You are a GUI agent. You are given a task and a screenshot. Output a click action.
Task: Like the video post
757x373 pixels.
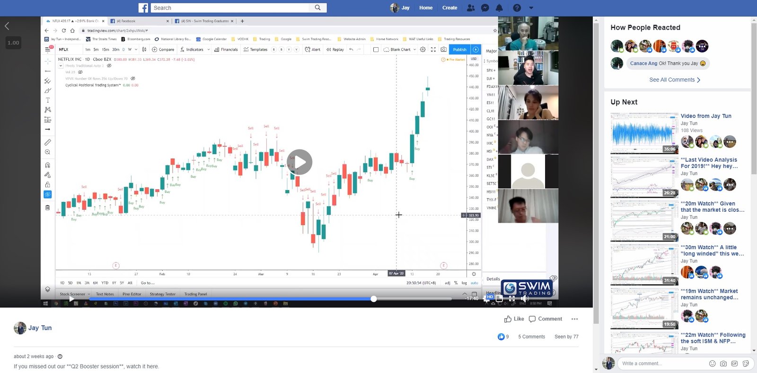[x=514, y=319]
